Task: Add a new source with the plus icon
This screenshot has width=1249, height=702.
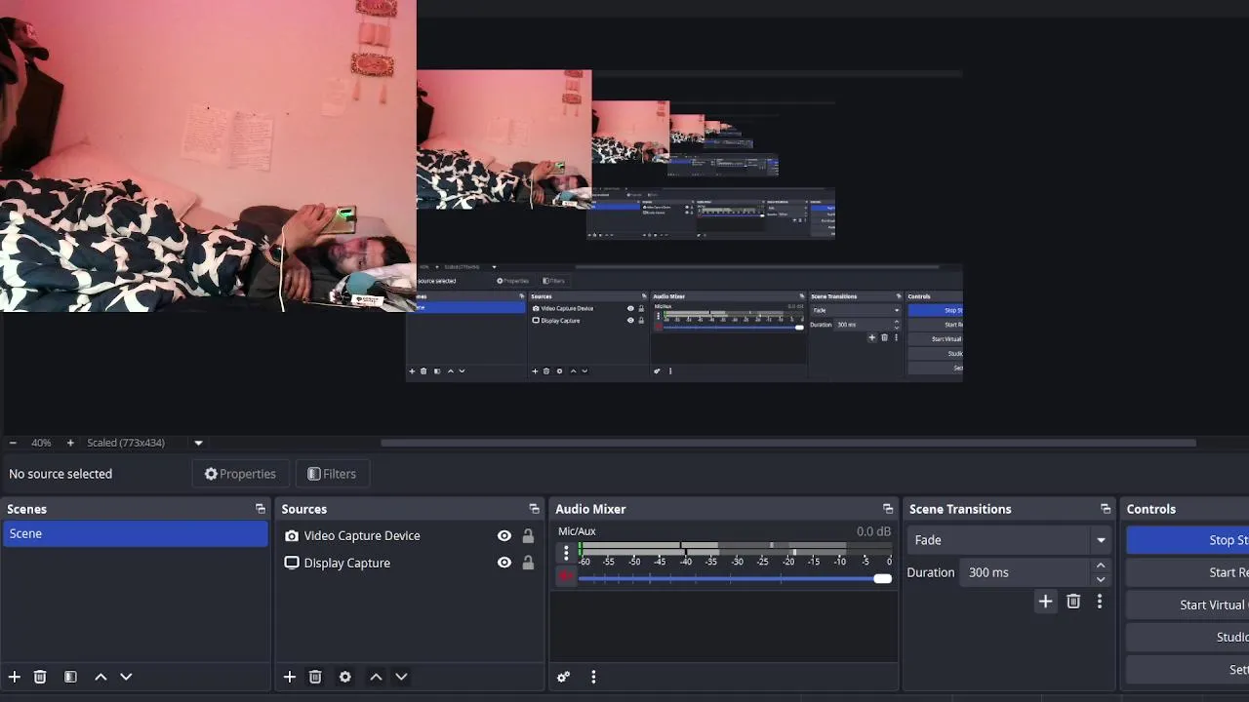Action: click(290, 677)
